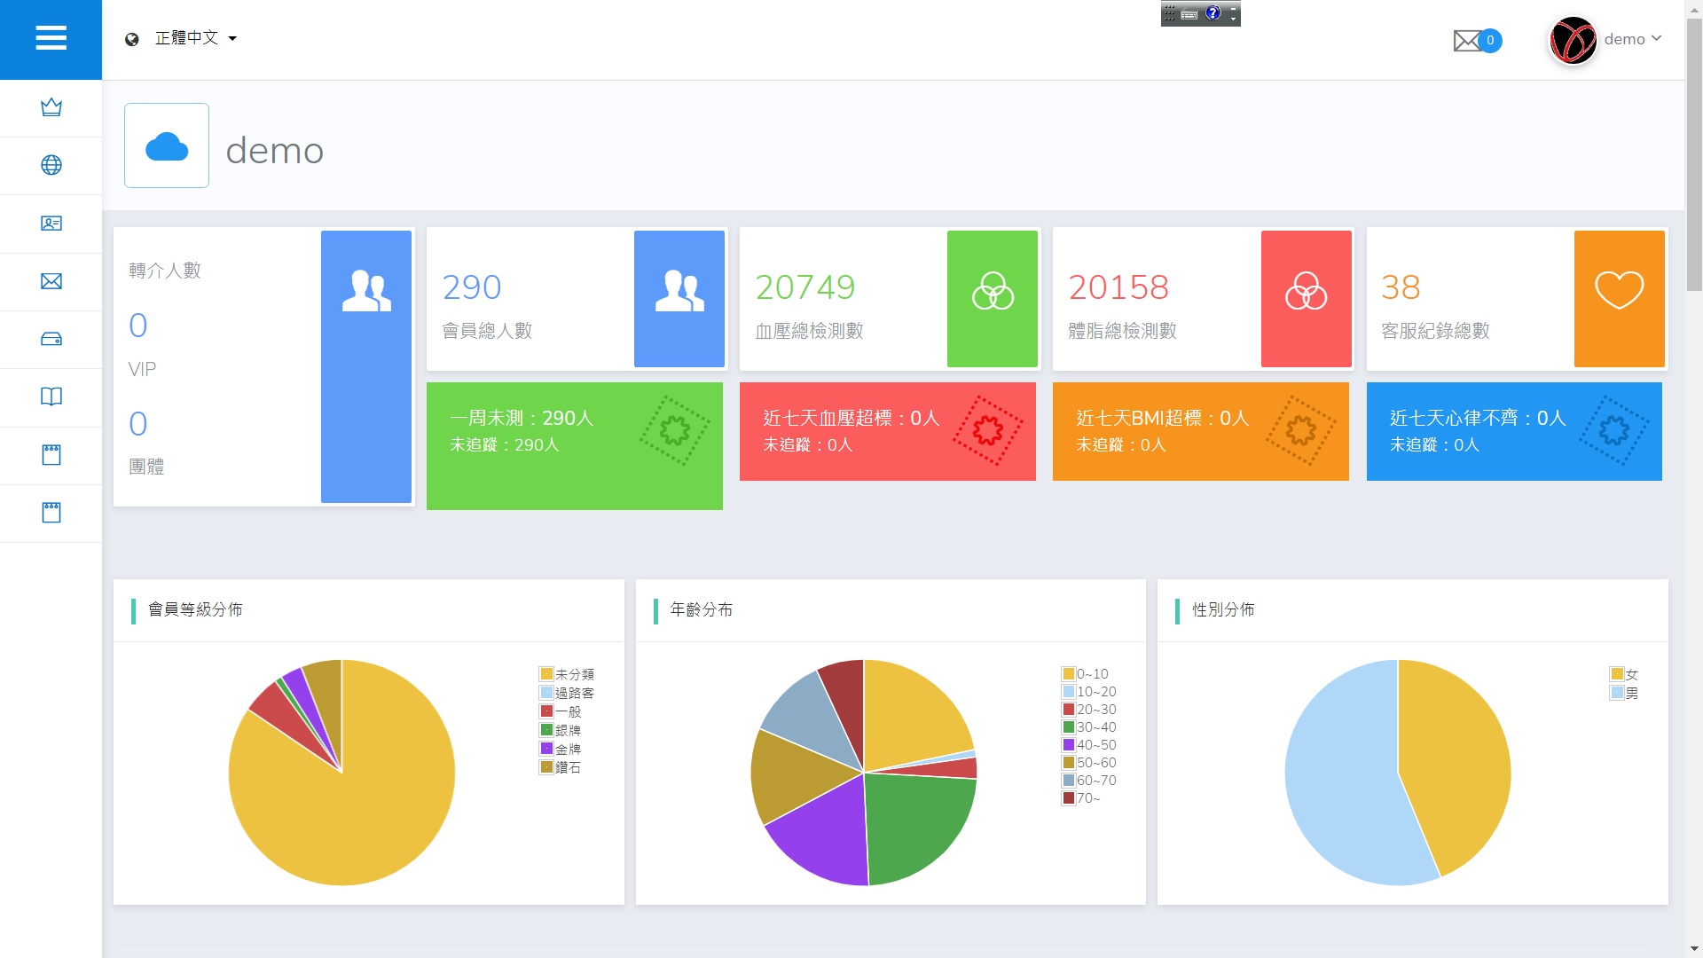Click the globe icon in sidebar
This screenshot has width=1703, height=958.
click(51, 165)
